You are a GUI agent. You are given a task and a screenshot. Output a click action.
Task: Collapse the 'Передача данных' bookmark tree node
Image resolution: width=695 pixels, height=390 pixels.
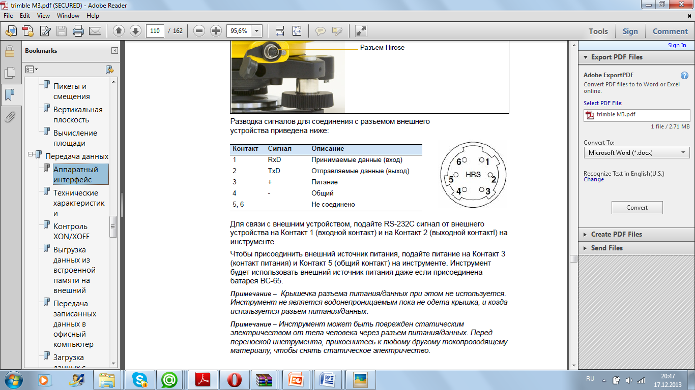[31, 154]
